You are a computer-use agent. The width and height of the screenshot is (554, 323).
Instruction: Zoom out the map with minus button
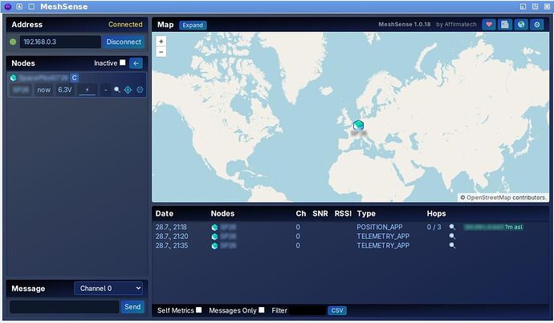click(161, 52)
